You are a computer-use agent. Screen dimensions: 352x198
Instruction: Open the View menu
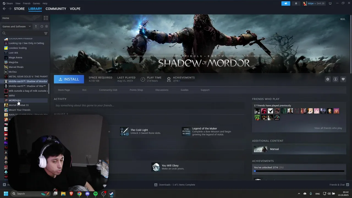pyautogui.click(x=18, y=3)
